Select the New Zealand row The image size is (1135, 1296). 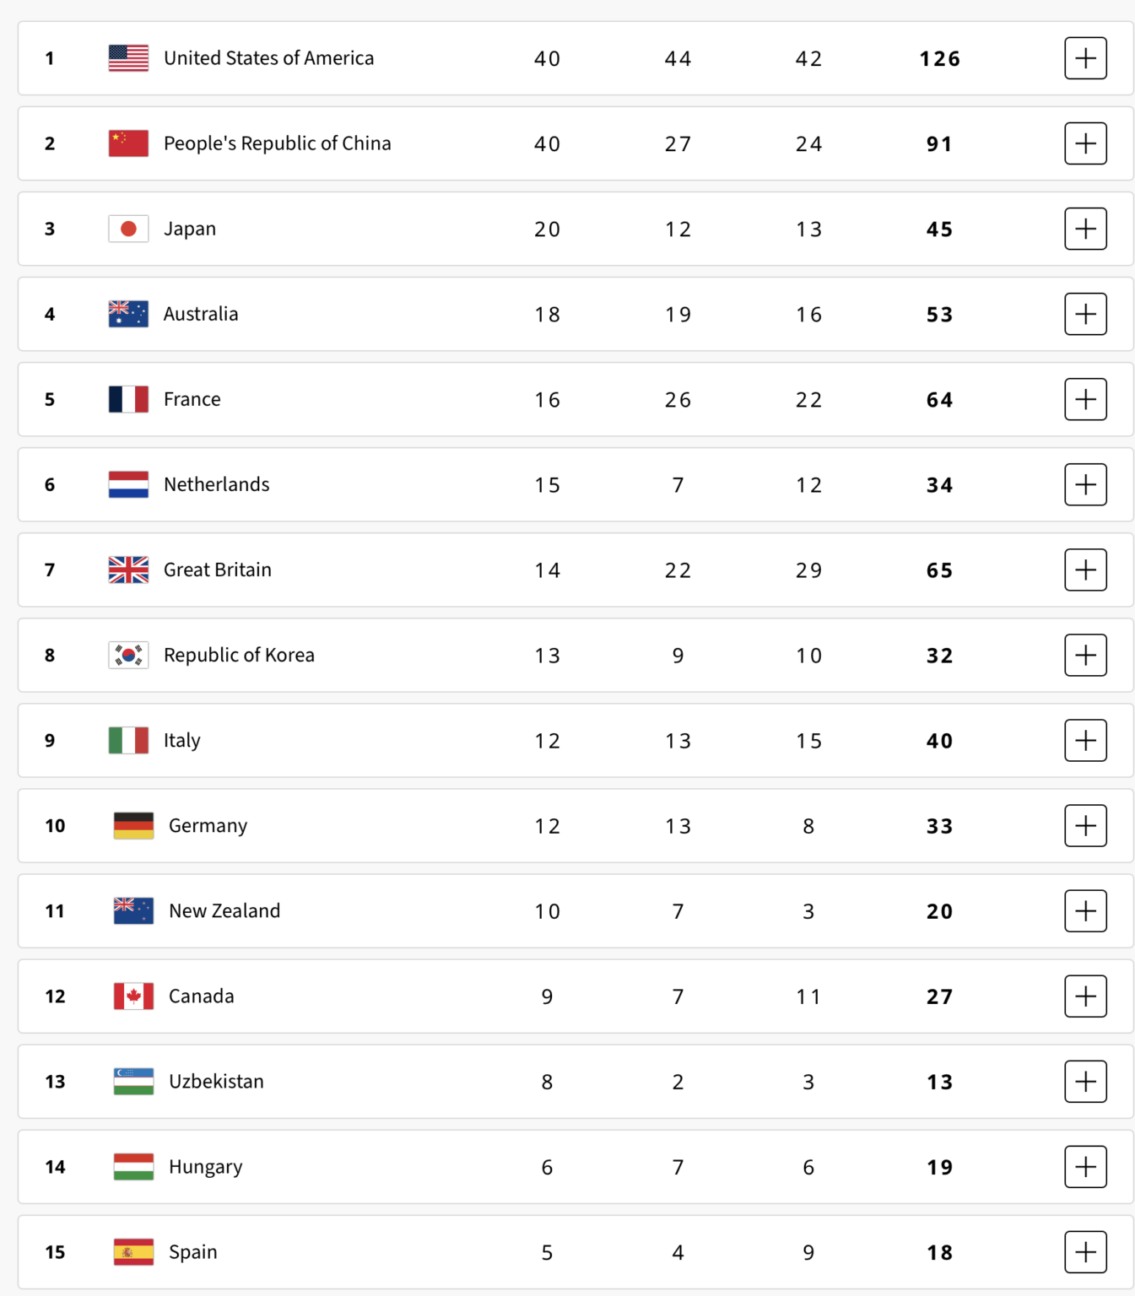pos(224,911)
